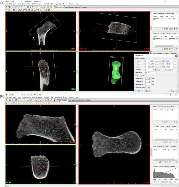Select the zoom magnifier tool in upper toolbar
179x187 pixels.
click(40, 7)
